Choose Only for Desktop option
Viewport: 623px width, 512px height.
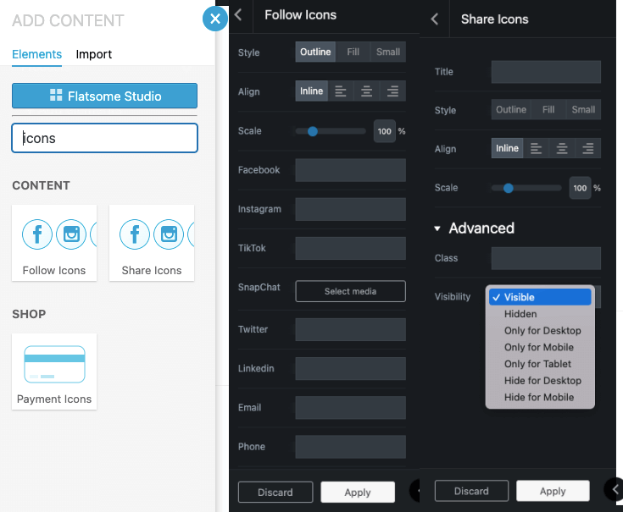point(540,330)
